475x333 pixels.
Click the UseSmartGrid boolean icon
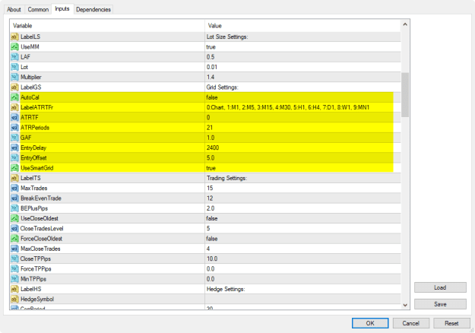pyautogui.click(x=14, y=168)
